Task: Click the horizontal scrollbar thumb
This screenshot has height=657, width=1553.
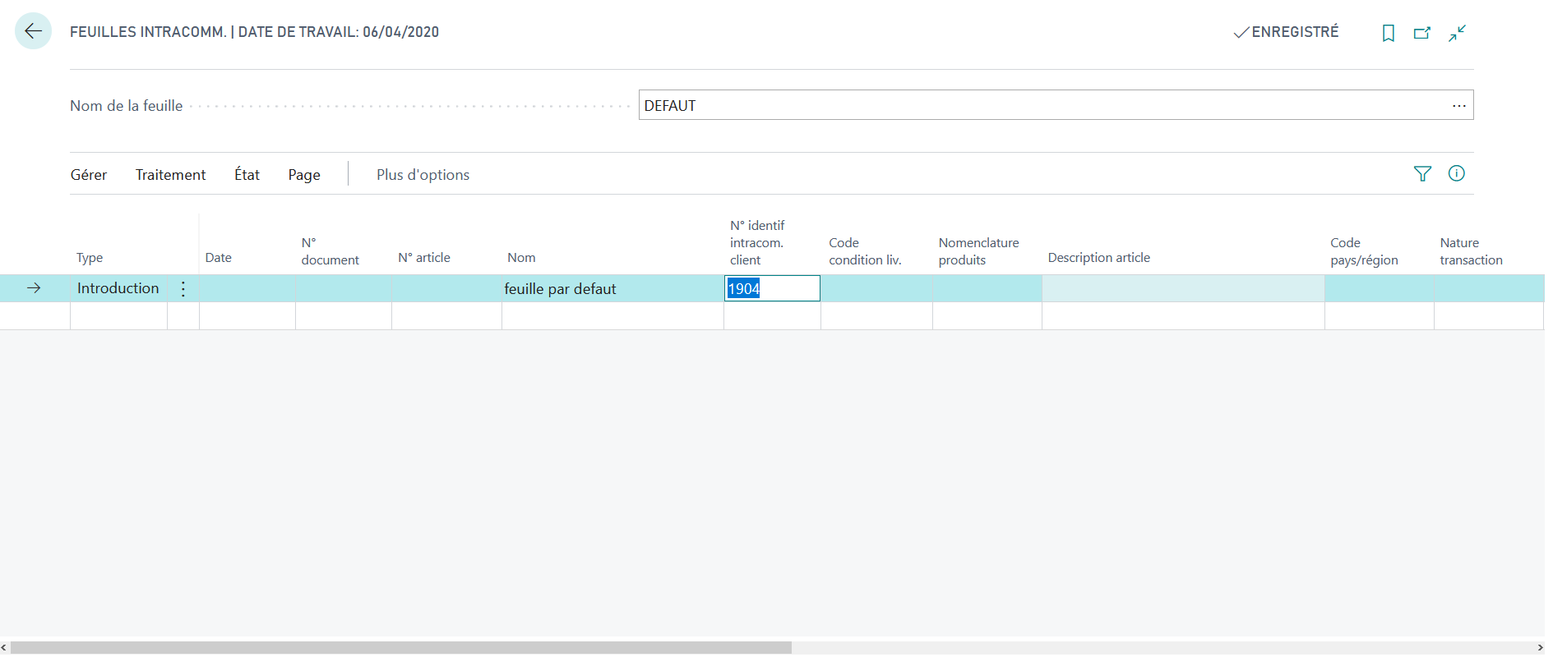Action: point(400,648)
